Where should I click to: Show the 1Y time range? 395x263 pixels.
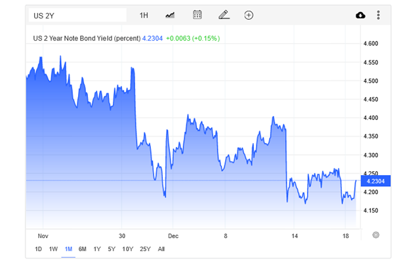tap(97, 249)
